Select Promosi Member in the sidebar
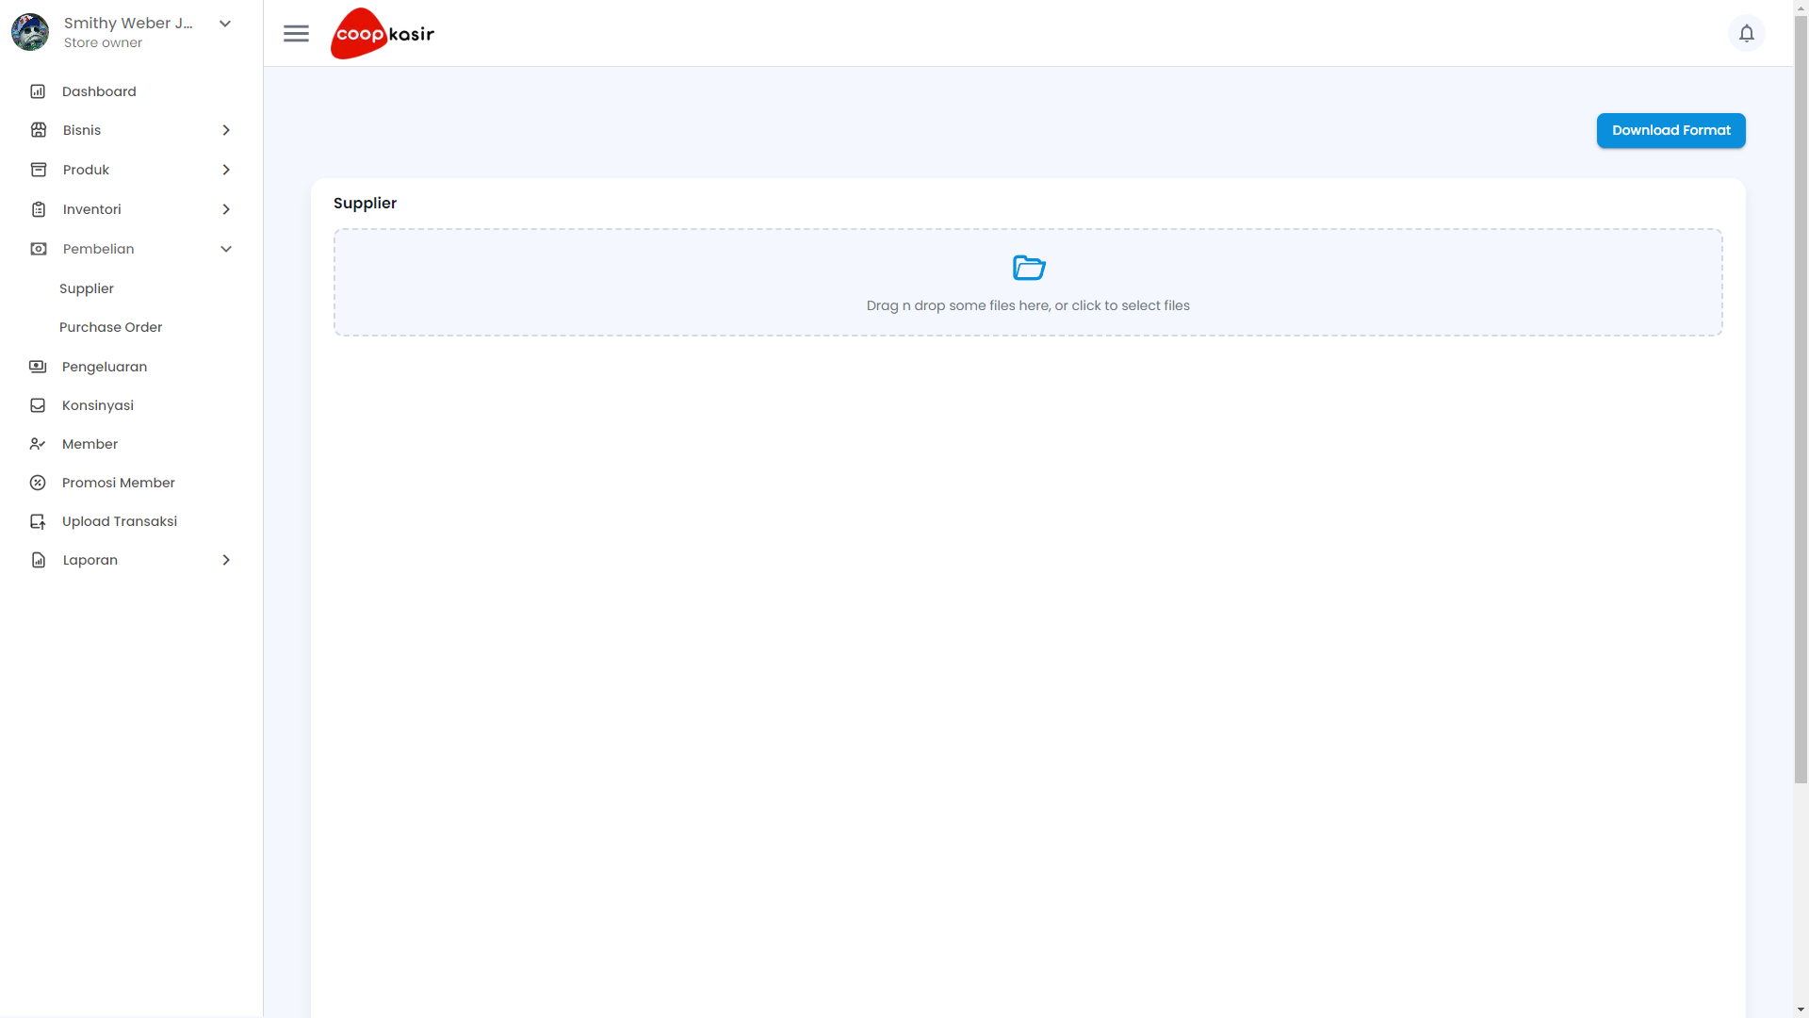Image resolution: width=1809 pixels, height=1018 pixels. [118, 483]
